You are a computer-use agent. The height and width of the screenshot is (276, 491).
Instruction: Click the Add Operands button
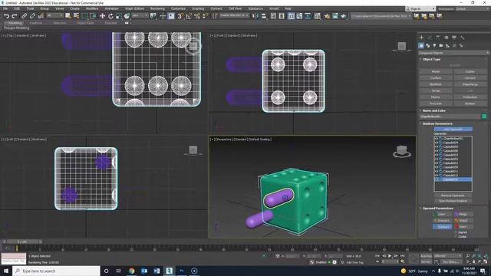(453, 130)
